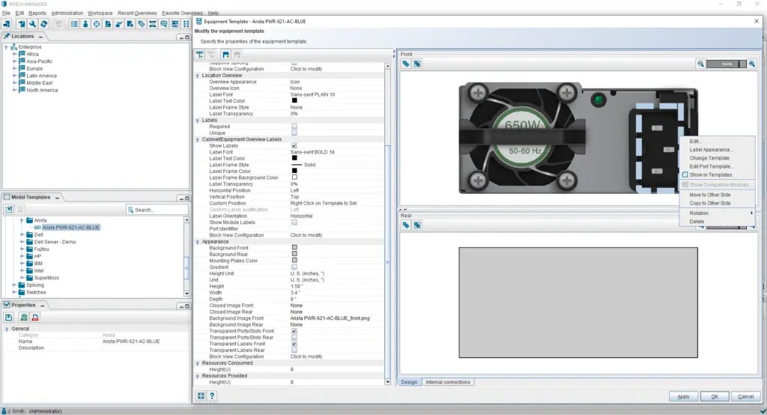The image size is (767, 415).
Task: Uncheck the Show Labels checkbox
Action: [294, 145]
